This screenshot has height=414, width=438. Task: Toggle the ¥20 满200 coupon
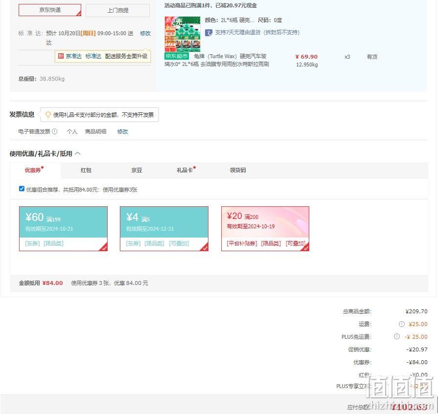point(265,229)
